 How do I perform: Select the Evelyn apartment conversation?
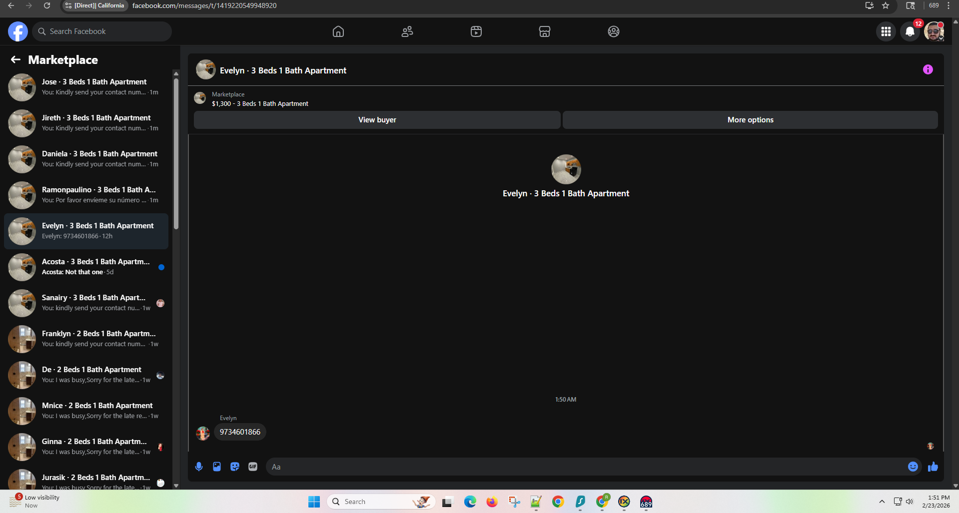[86, 231]
